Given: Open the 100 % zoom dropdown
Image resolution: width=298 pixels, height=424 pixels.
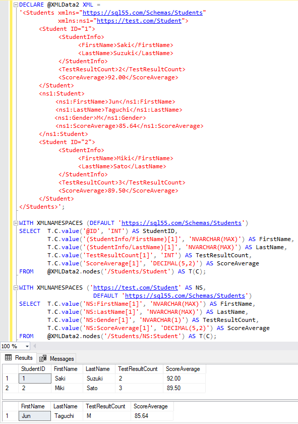Looking at the screenshot, I should [x=27, y=346].
